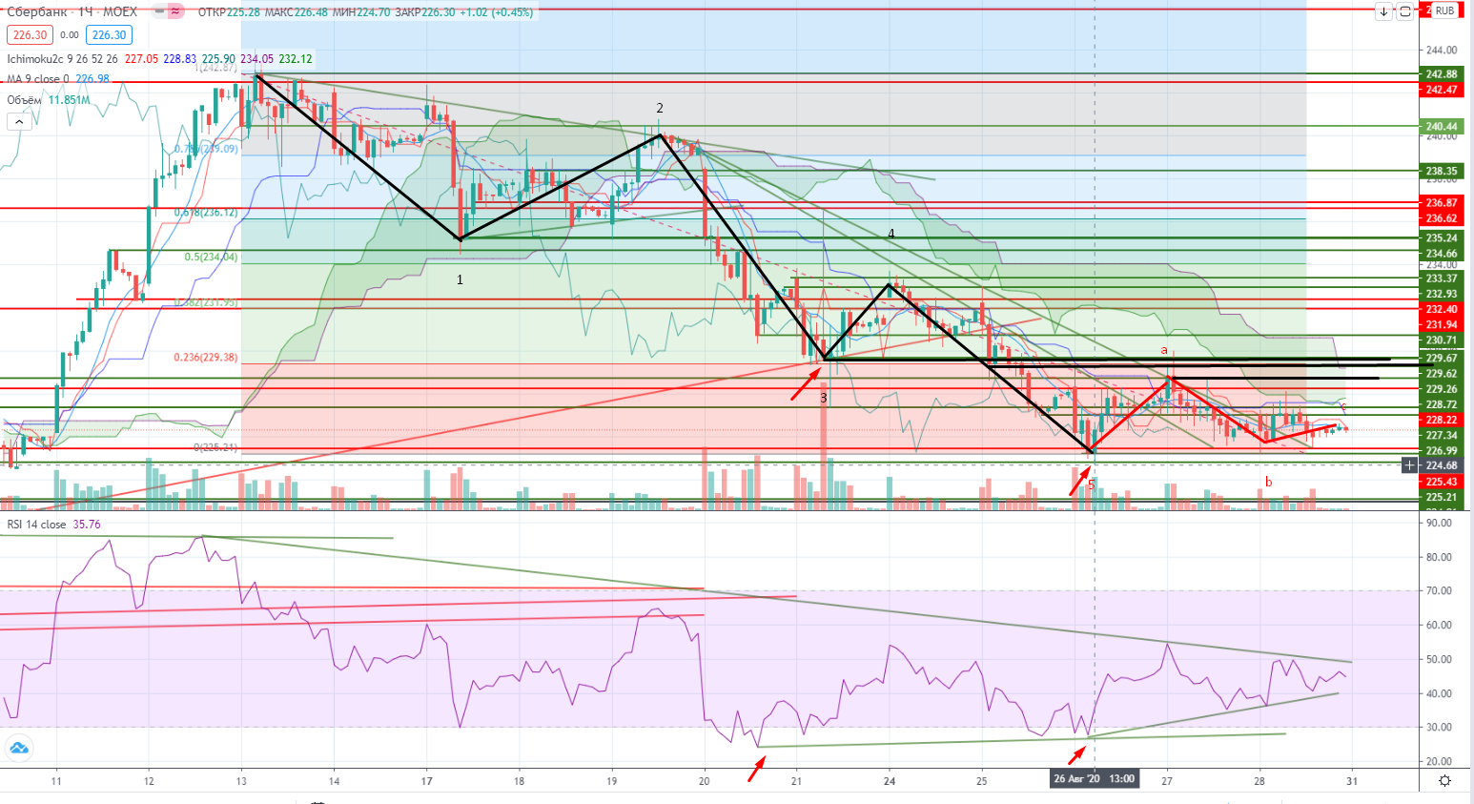
Task: Click the down arrow button near price scale
Action: (x=1383, y=11)
